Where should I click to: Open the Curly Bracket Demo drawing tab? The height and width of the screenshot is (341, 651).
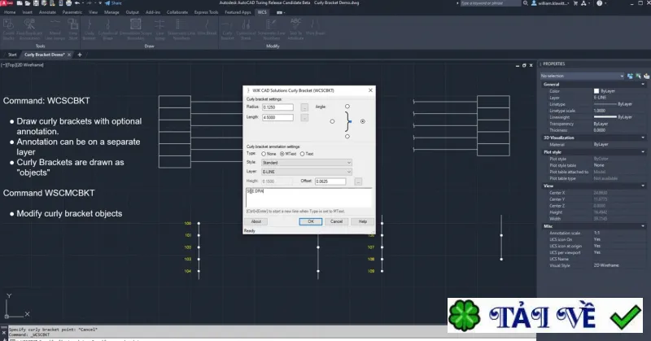click(45, 55)
